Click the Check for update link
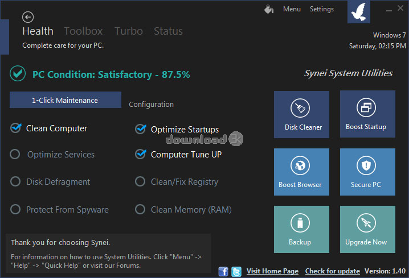 [x=333, y=271]
